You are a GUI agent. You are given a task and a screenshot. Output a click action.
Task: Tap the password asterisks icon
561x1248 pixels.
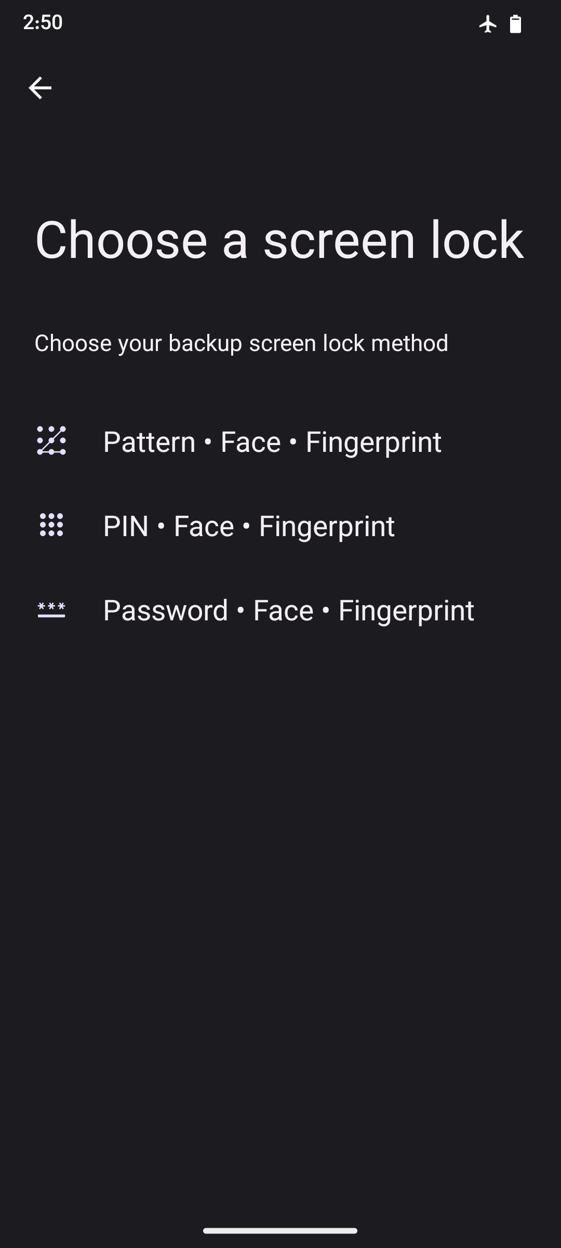click(x=51, y=609)
